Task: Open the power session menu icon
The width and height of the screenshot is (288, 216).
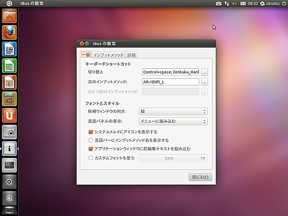Action: coord(284,3)
